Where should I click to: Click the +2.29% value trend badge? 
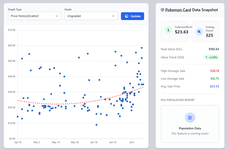point(211,57)
